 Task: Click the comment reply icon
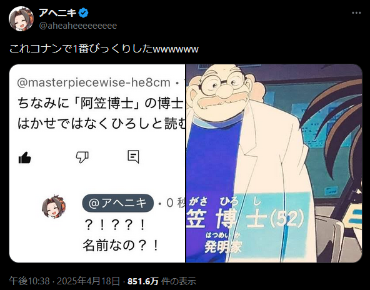(x=133, y=157)
